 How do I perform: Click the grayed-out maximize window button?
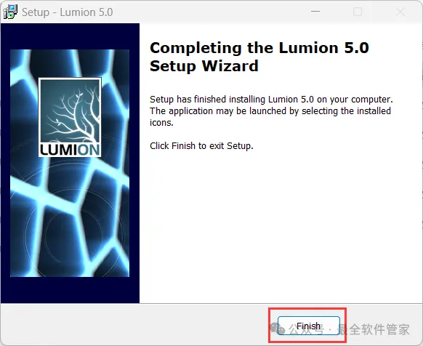[358, 12]
